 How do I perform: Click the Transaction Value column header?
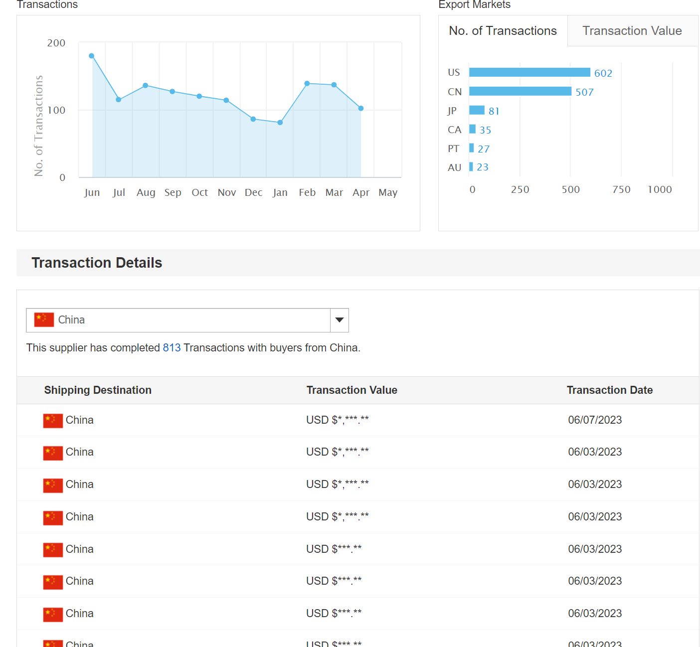(x=352, y=390)
